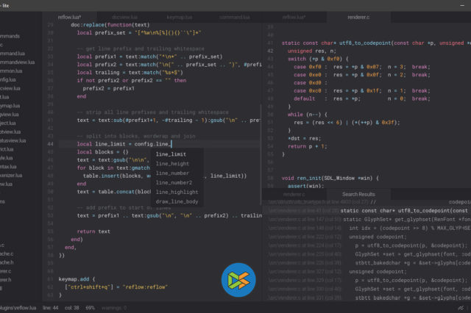The width and height of the screenshot is (471, 313).
Task: Place cursor on 'return text' line
Action: 93,231
